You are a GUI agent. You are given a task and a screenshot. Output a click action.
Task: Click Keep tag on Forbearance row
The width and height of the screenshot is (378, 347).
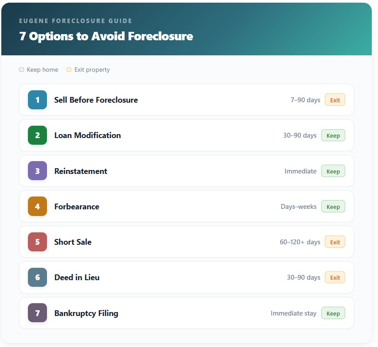(x=333, y=207)
